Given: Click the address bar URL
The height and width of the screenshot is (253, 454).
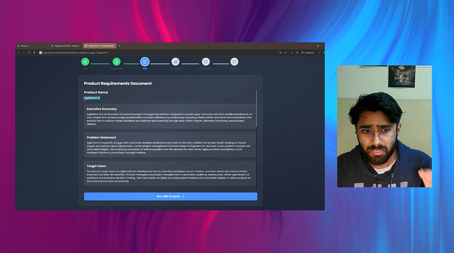Looking at the screenshot, I should tap(75, 53).
